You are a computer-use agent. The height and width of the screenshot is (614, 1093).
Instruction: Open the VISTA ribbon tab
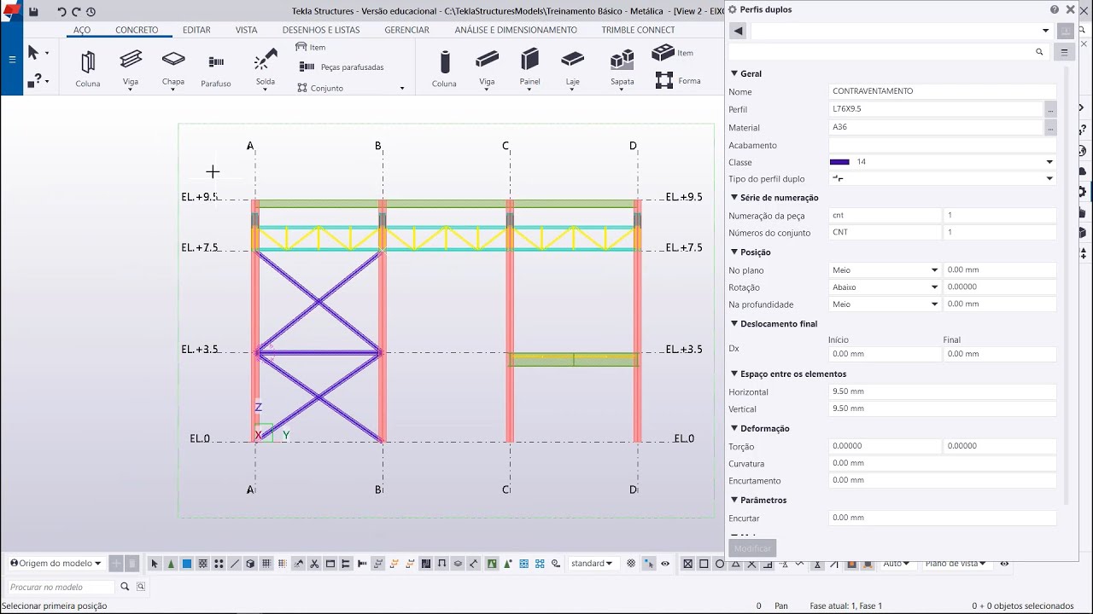point(246,30)
